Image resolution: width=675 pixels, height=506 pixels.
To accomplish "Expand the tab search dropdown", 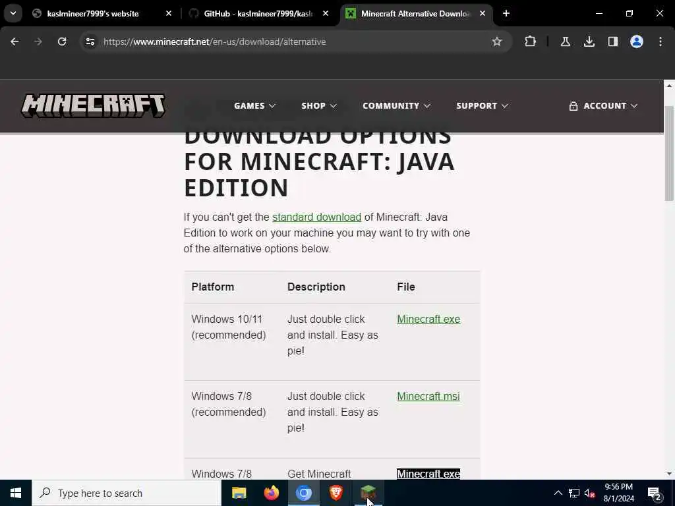I will tap(13, 13).
